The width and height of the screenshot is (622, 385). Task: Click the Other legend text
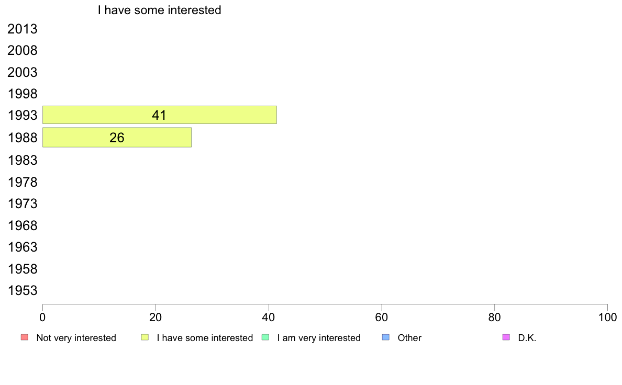(x=409, y=338)
